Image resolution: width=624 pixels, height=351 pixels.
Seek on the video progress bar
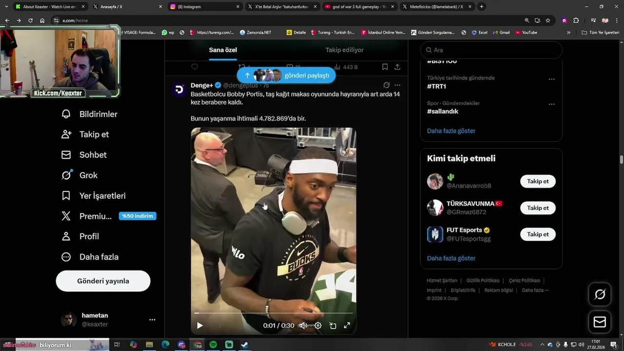pos(273,313)
